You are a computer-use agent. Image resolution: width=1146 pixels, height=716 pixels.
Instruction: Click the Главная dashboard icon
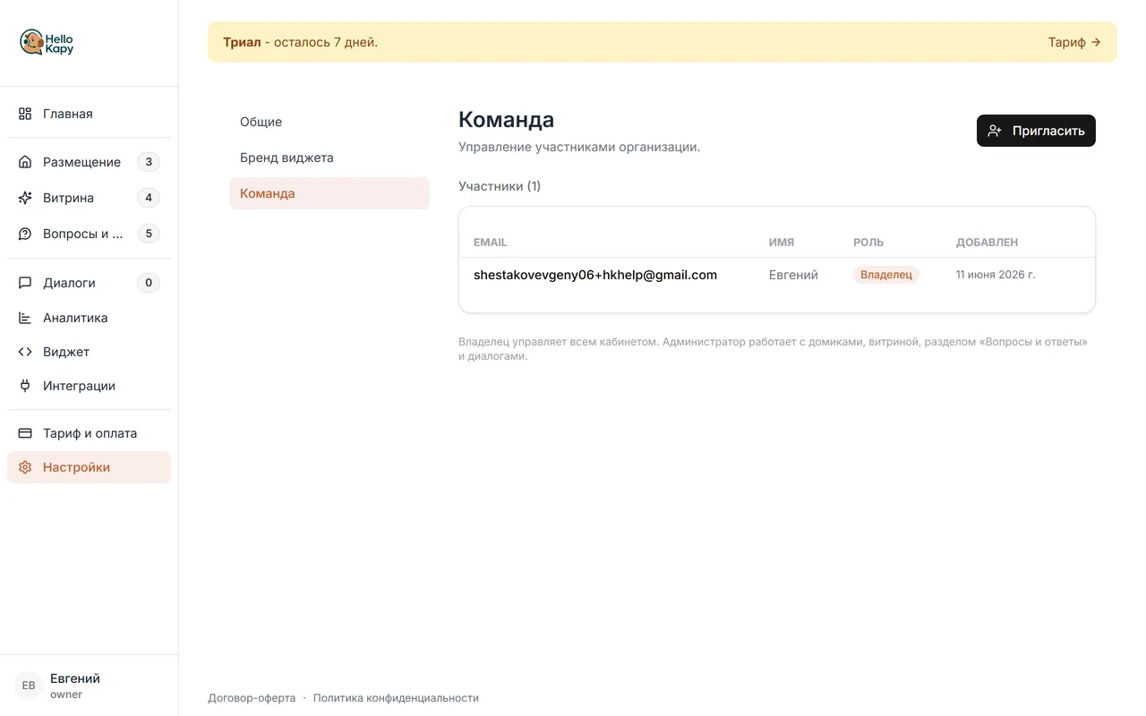(x=25, y=114)
